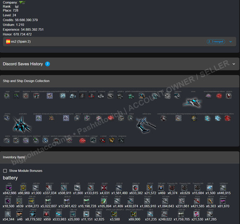Click the pink item icon x21,530
This screenshot has width=240, height=224.
click(x=196, y=214)
